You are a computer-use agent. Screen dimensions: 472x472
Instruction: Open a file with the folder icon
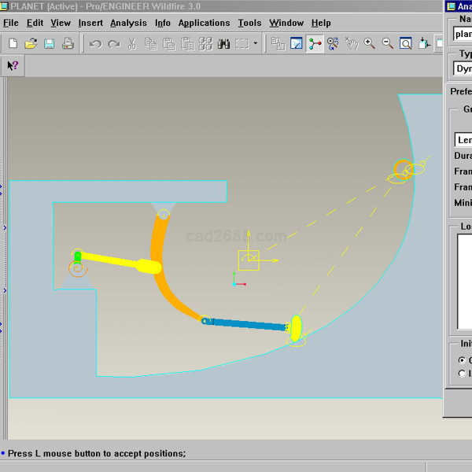31,44
